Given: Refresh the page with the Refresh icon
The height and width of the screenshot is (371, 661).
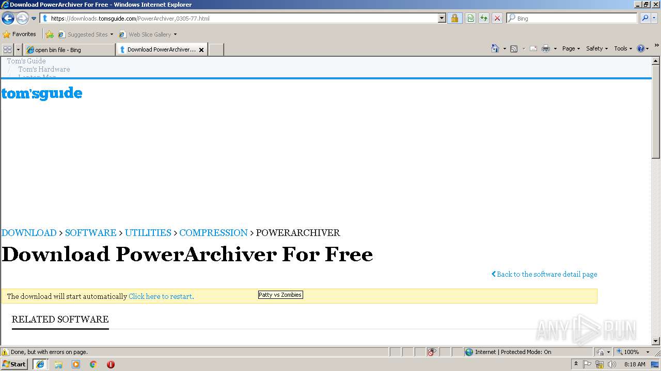Looking at the screenshot, I should tap(484, 19).
